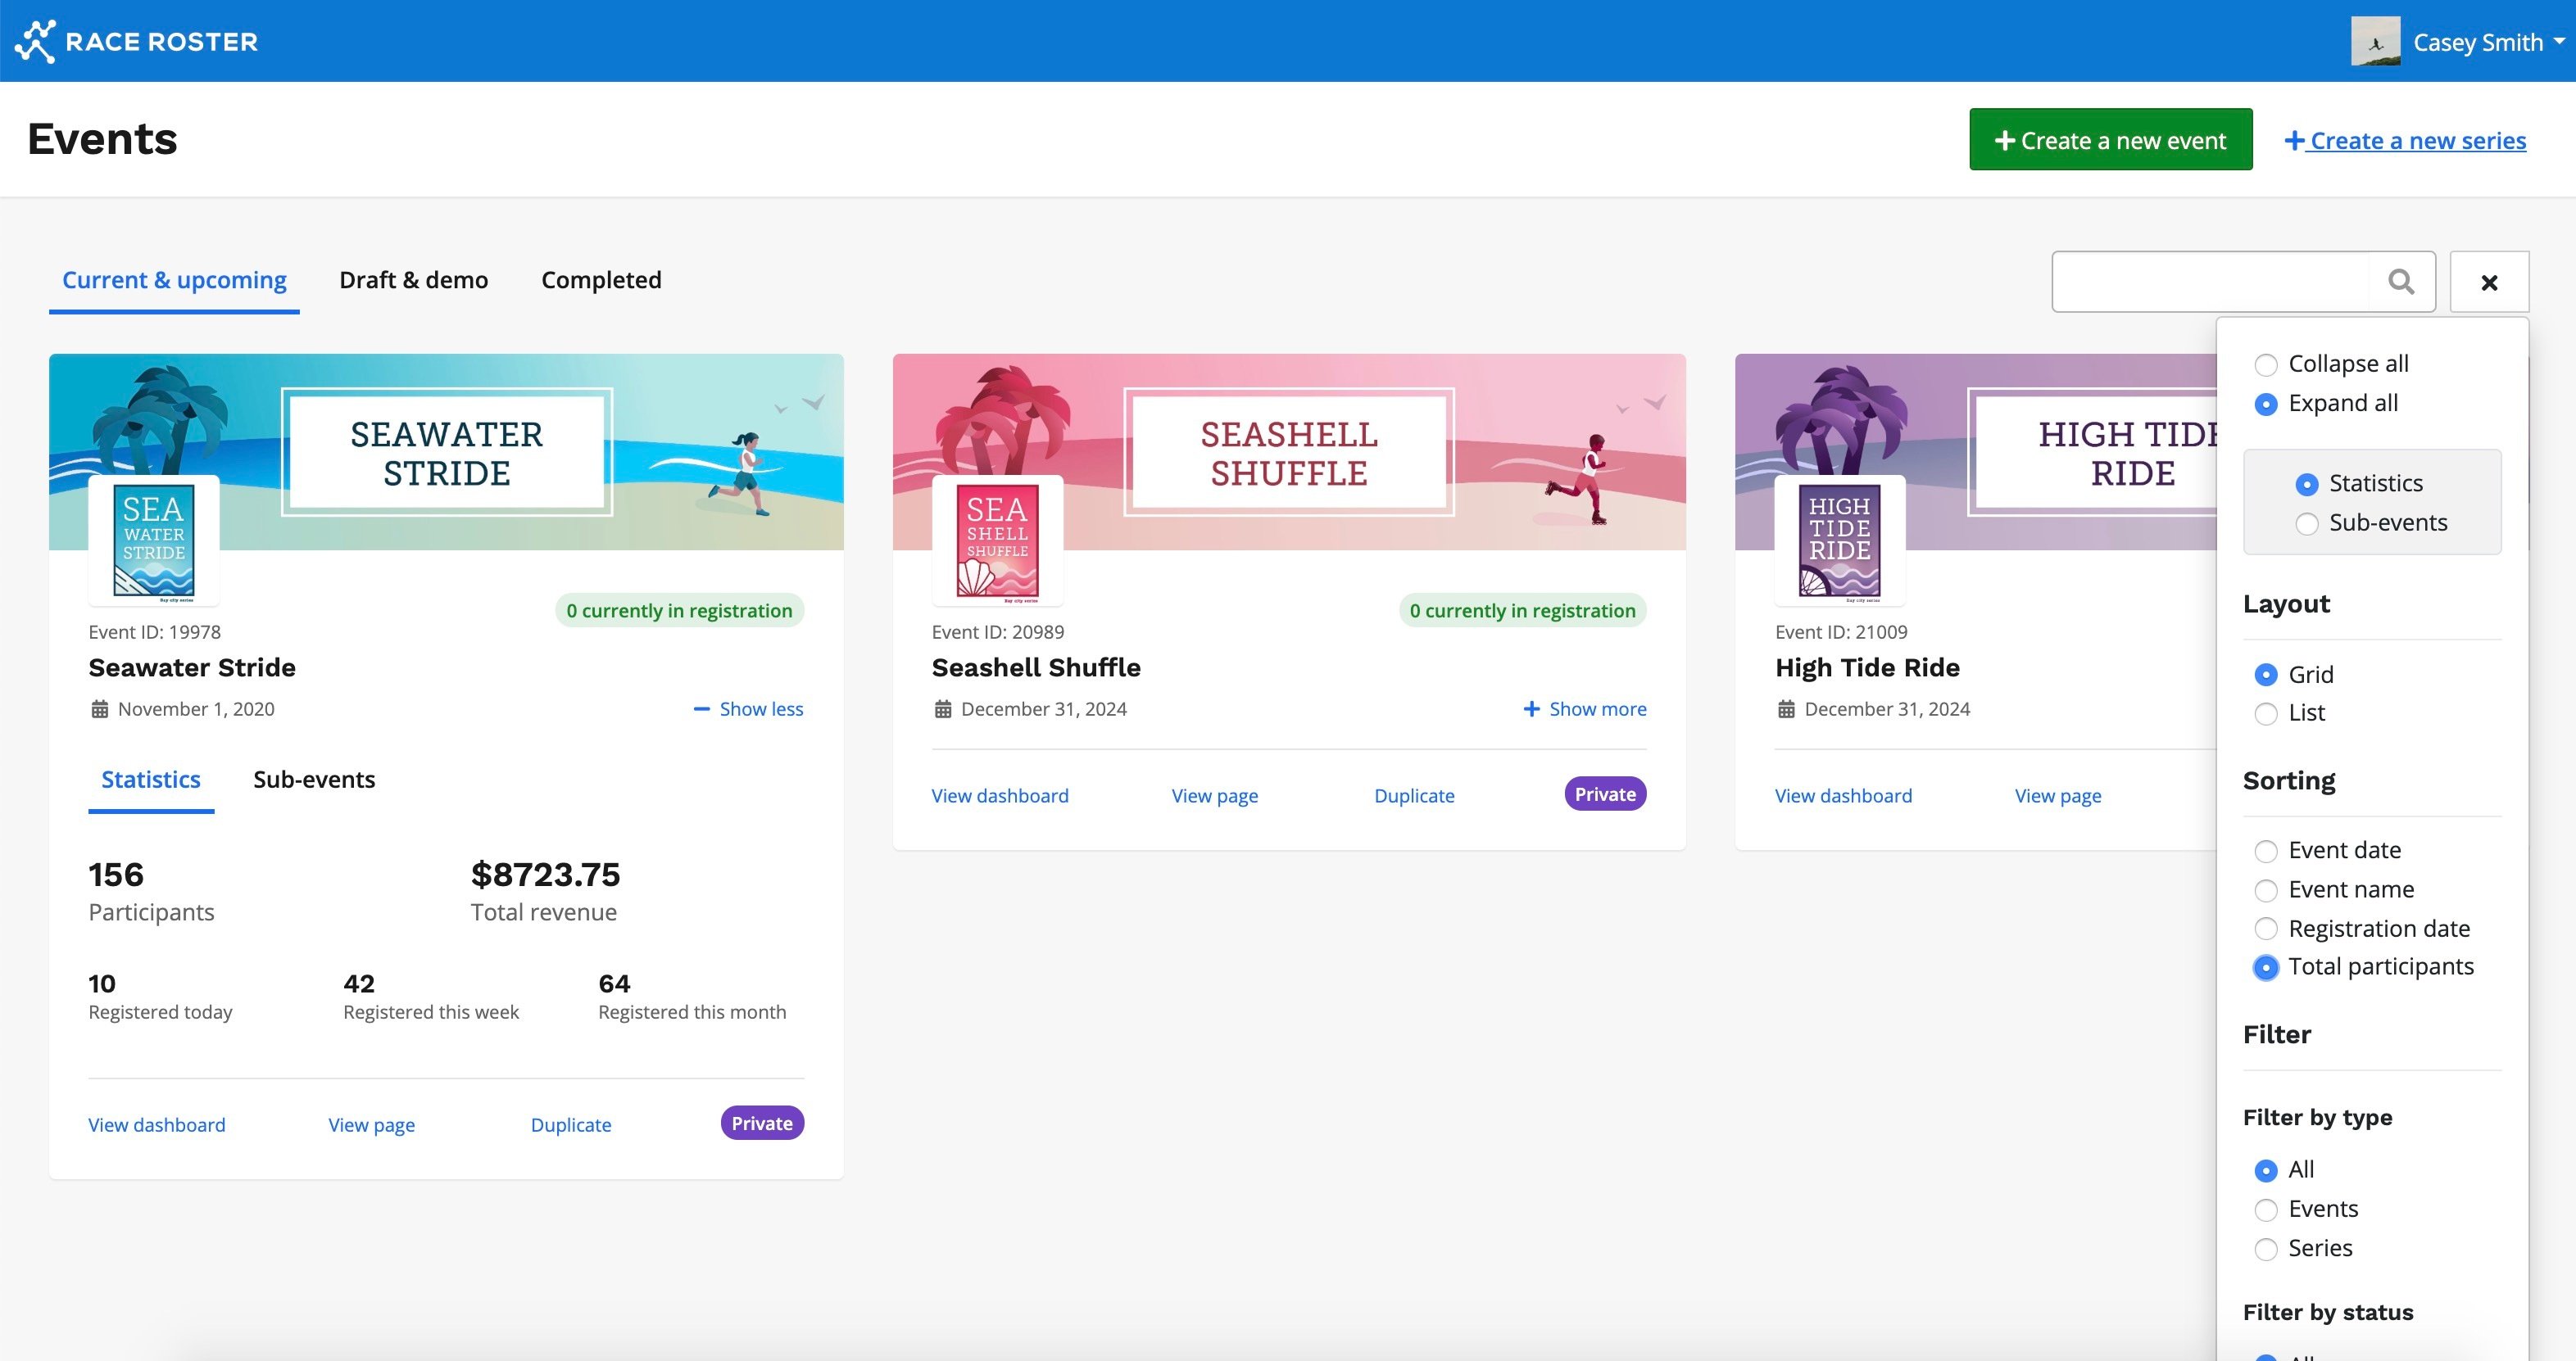The image size is (2576, 1361).
Task: Click into the events search field
Action: point(2210,282)
